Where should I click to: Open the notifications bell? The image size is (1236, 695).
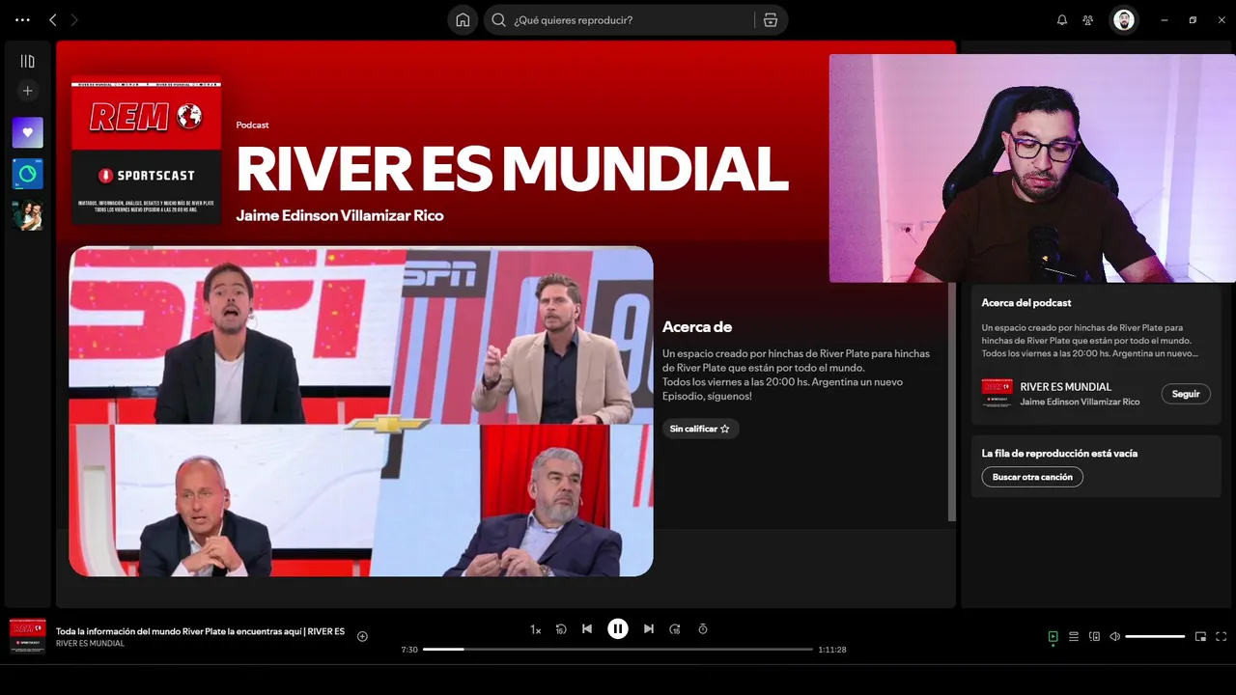point(1062,19)
